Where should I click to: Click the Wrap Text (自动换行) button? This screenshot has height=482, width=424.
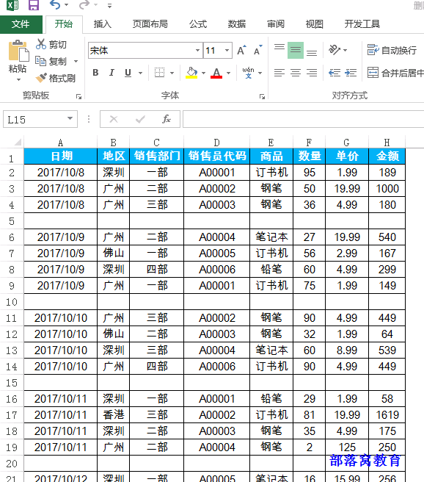coord(392,50)
